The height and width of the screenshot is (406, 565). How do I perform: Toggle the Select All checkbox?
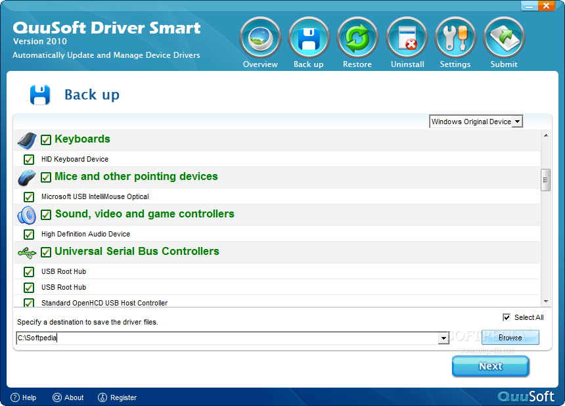507,317
